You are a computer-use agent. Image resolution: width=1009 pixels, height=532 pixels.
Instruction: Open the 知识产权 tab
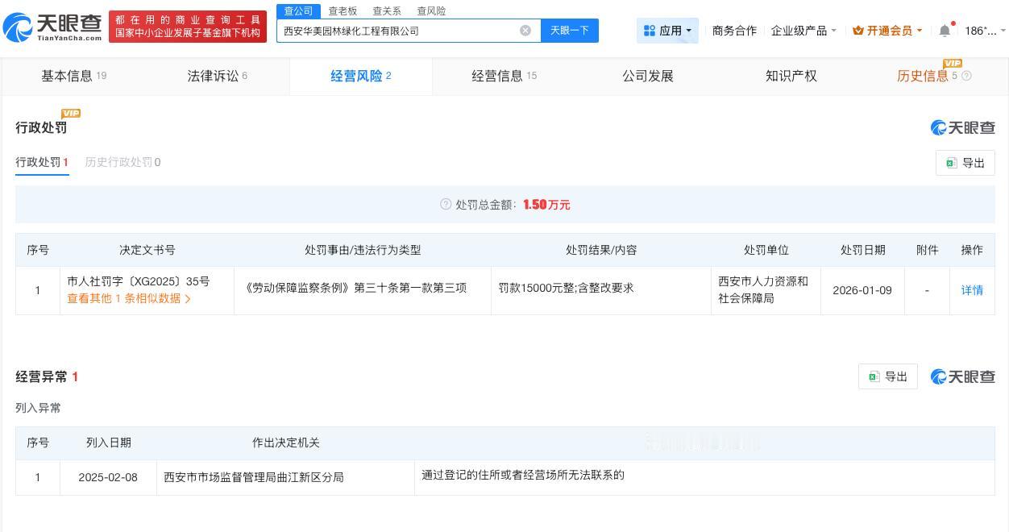pyautogui.click(x=791, y=76)
